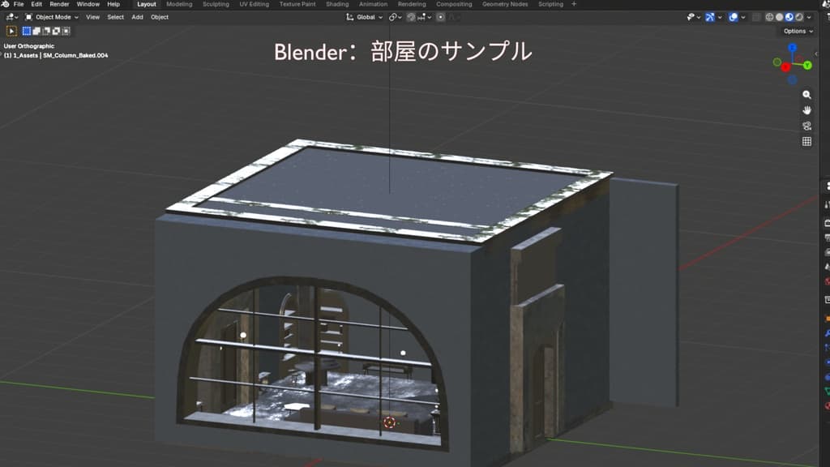
Task: Choose the Invert selection mode
Action: [x=56, y=32]
